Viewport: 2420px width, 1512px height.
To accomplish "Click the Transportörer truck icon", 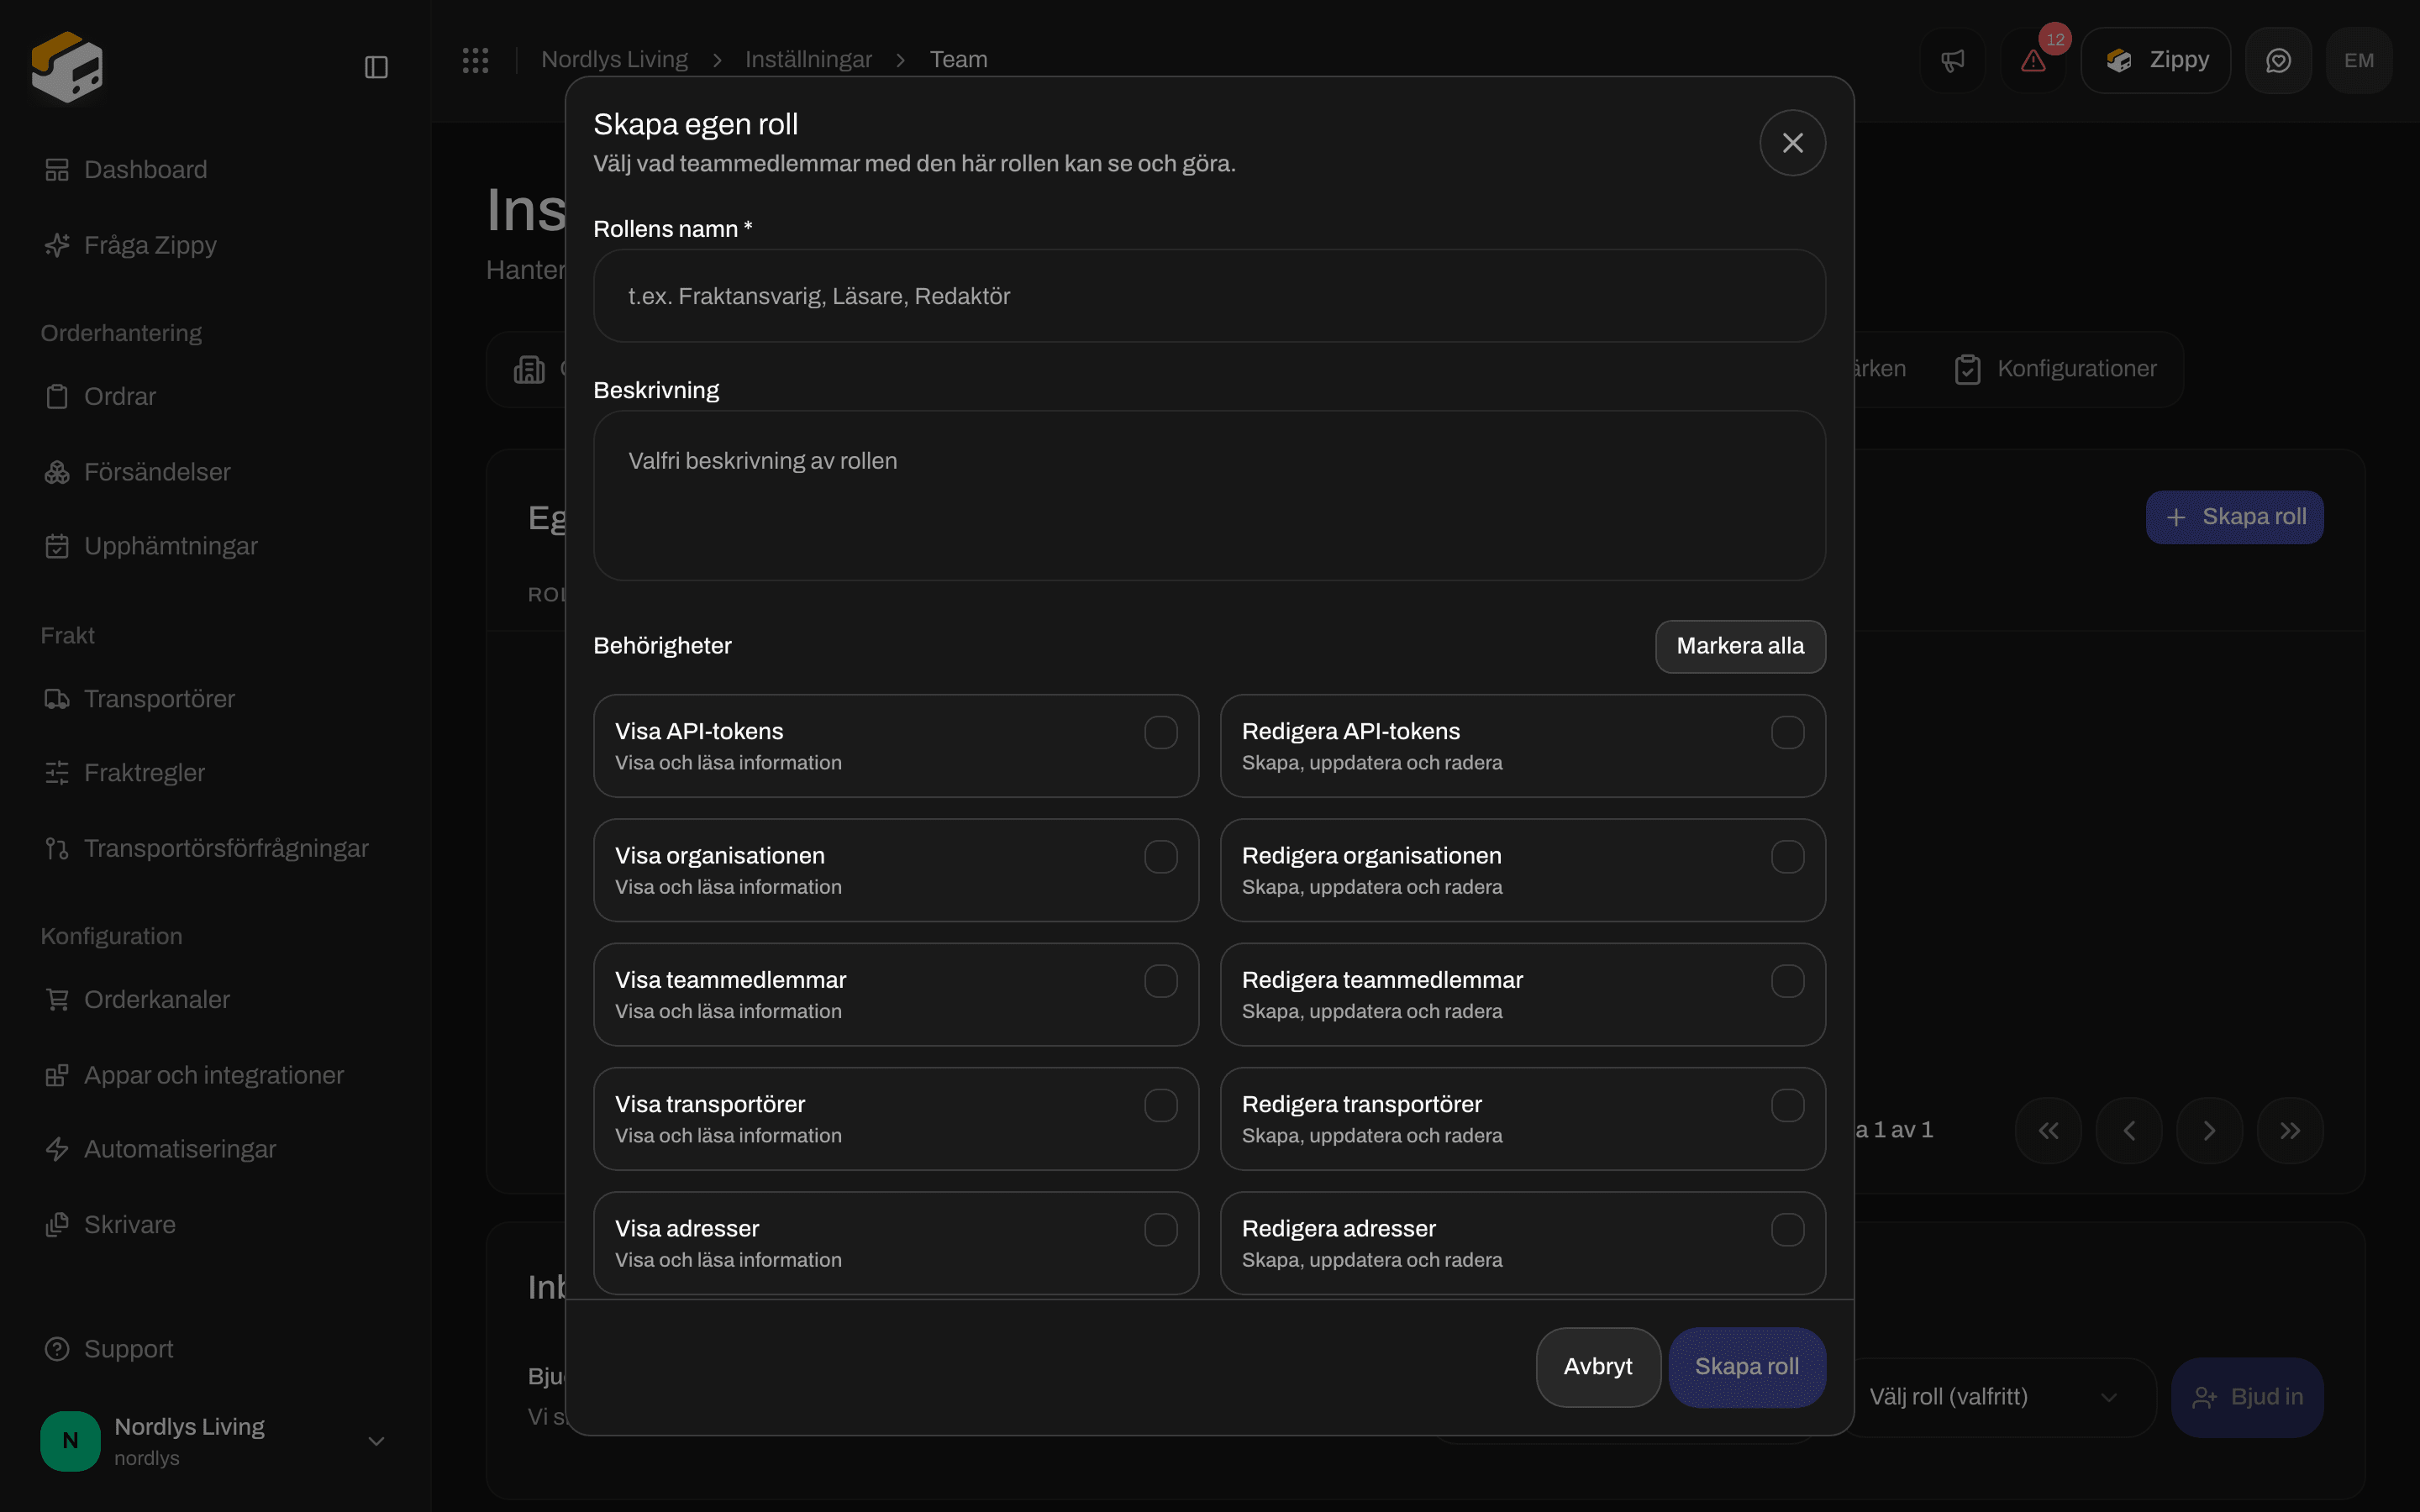I will pos(57,699).
